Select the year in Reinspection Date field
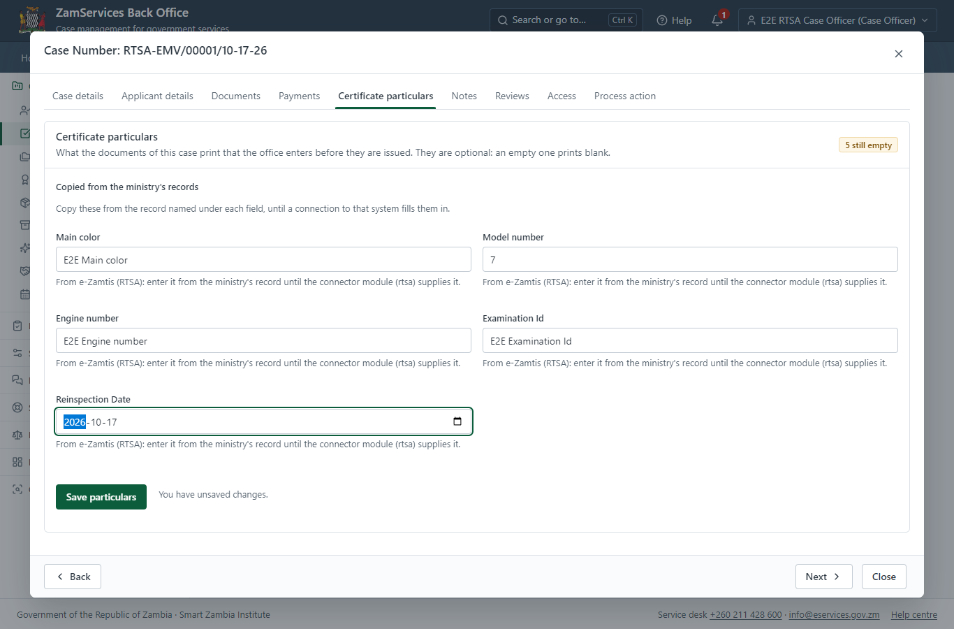Image resolution: width=954 pixels, height=629 pixels. tap(75, 422)
